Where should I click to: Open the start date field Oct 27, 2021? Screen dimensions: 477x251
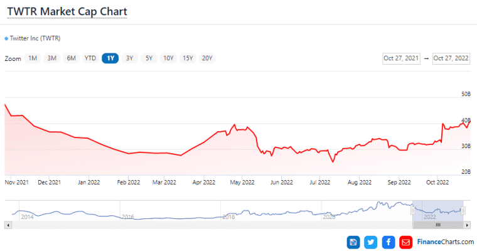point(400,58)
